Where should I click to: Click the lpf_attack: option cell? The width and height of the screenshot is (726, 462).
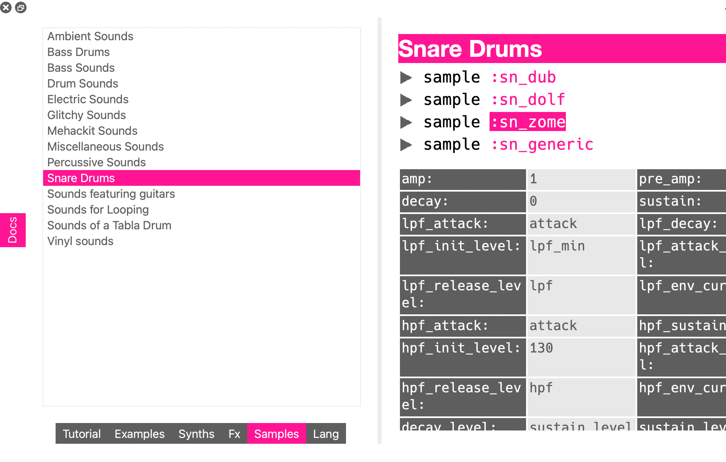click(x=463, y=224)
